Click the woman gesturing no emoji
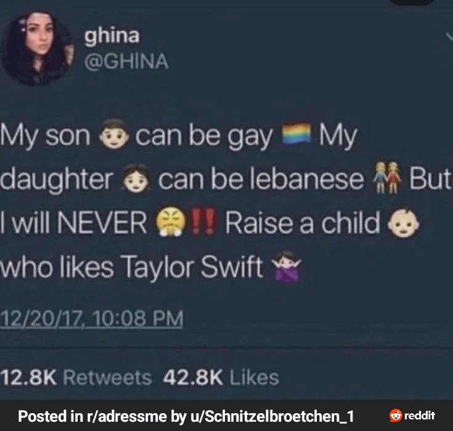This screenshot has width=453, height=431. [286, 266]
